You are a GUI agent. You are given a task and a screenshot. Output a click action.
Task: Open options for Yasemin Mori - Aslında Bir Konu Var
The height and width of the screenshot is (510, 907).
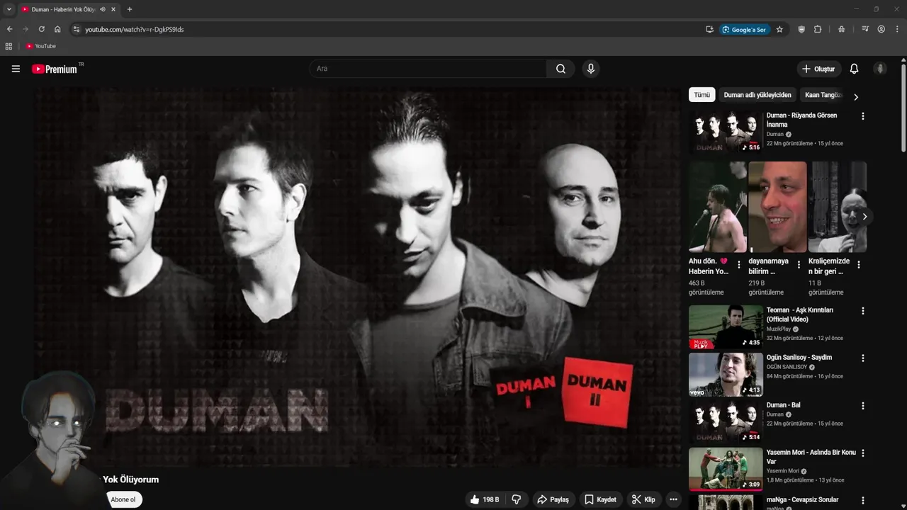[x=862, y=453]
